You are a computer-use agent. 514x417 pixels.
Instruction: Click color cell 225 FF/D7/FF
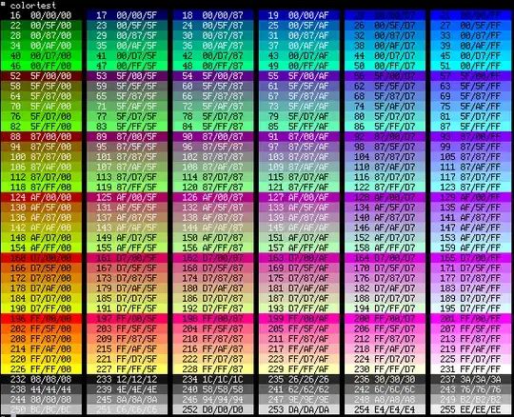tap(471, 359)
